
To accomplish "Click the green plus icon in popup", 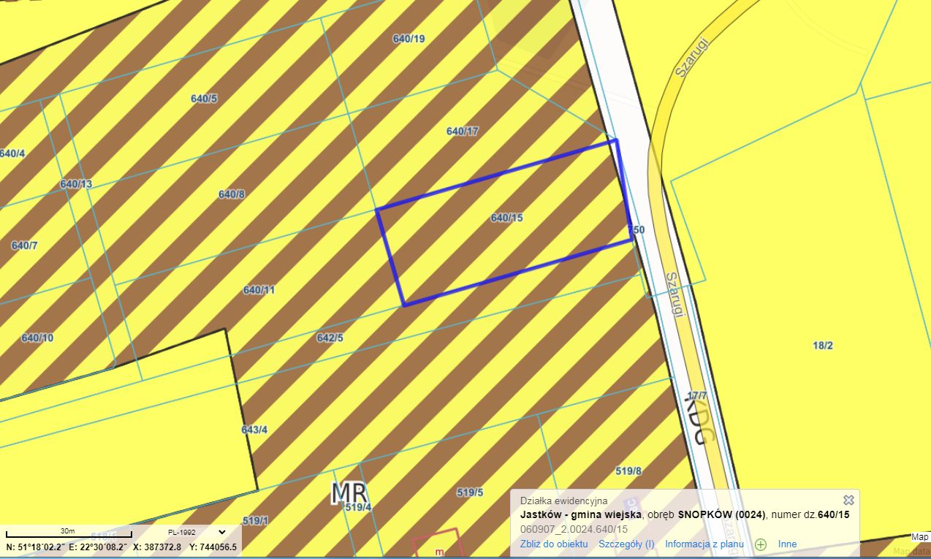I will 761,544.
